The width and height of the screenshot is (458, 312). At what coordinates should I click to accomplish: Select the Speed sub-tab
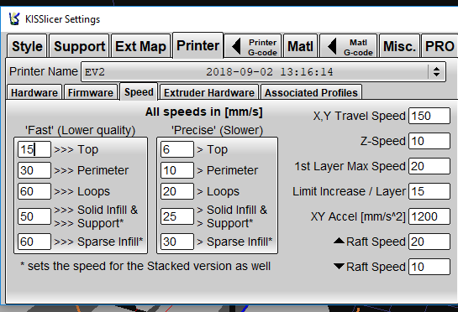[139, 92]
